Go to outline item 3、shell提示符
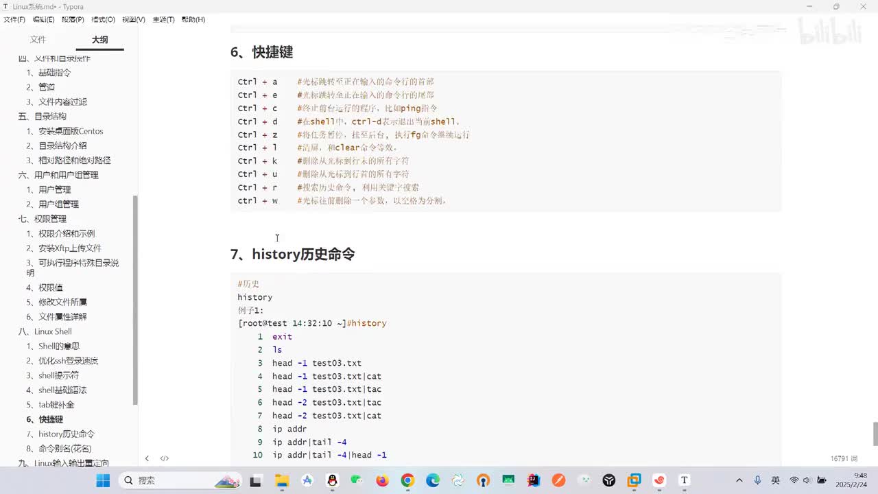The width and height of the screenshot is (878, 494). coord(53,375)
